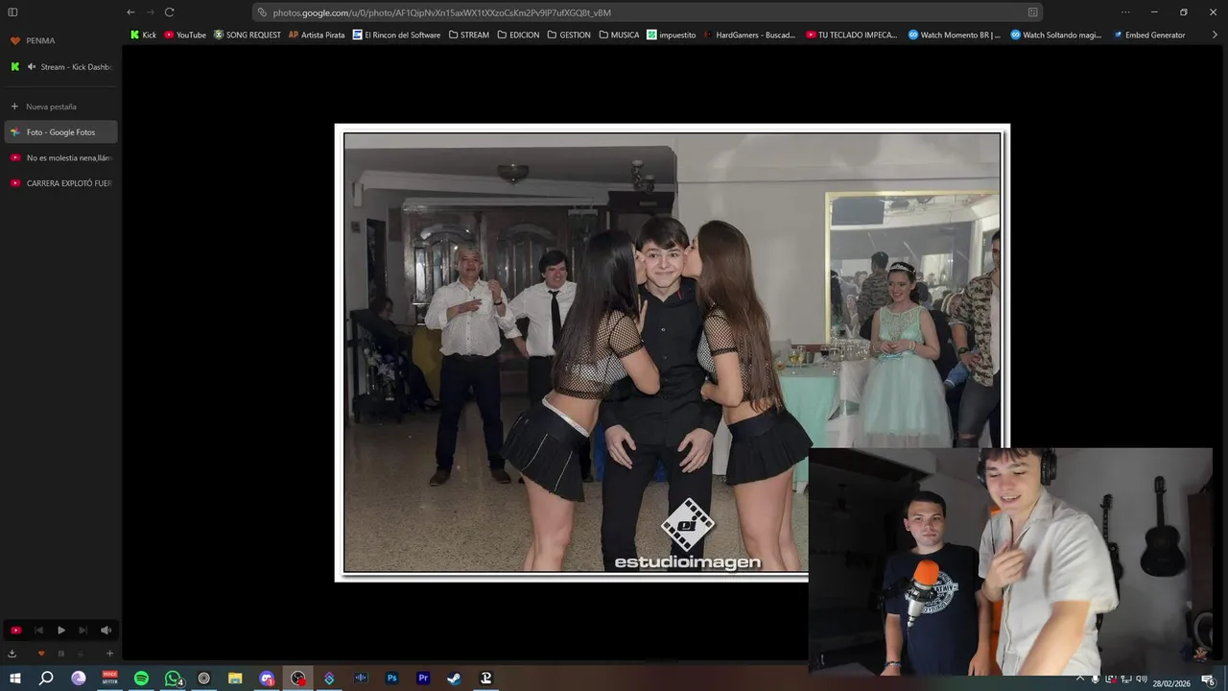Click Nueva pestaña to open new tab

click(60, 107)
